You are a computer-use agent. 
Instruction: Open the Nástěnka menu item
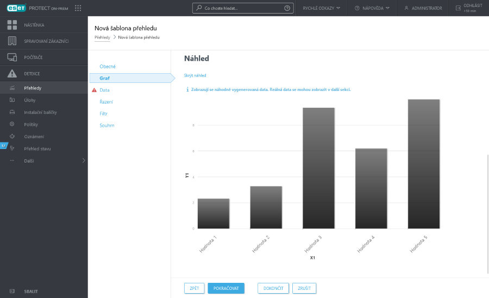pos(43,25)
